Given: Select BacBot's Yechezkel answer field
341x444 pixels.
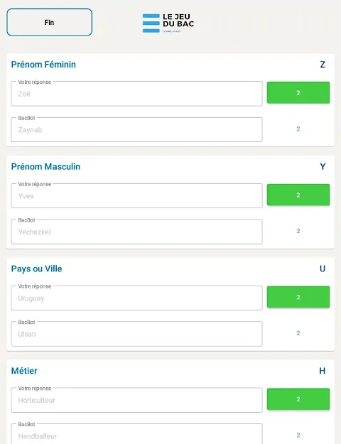Looking at the screenshot, I should pos(136,232).
